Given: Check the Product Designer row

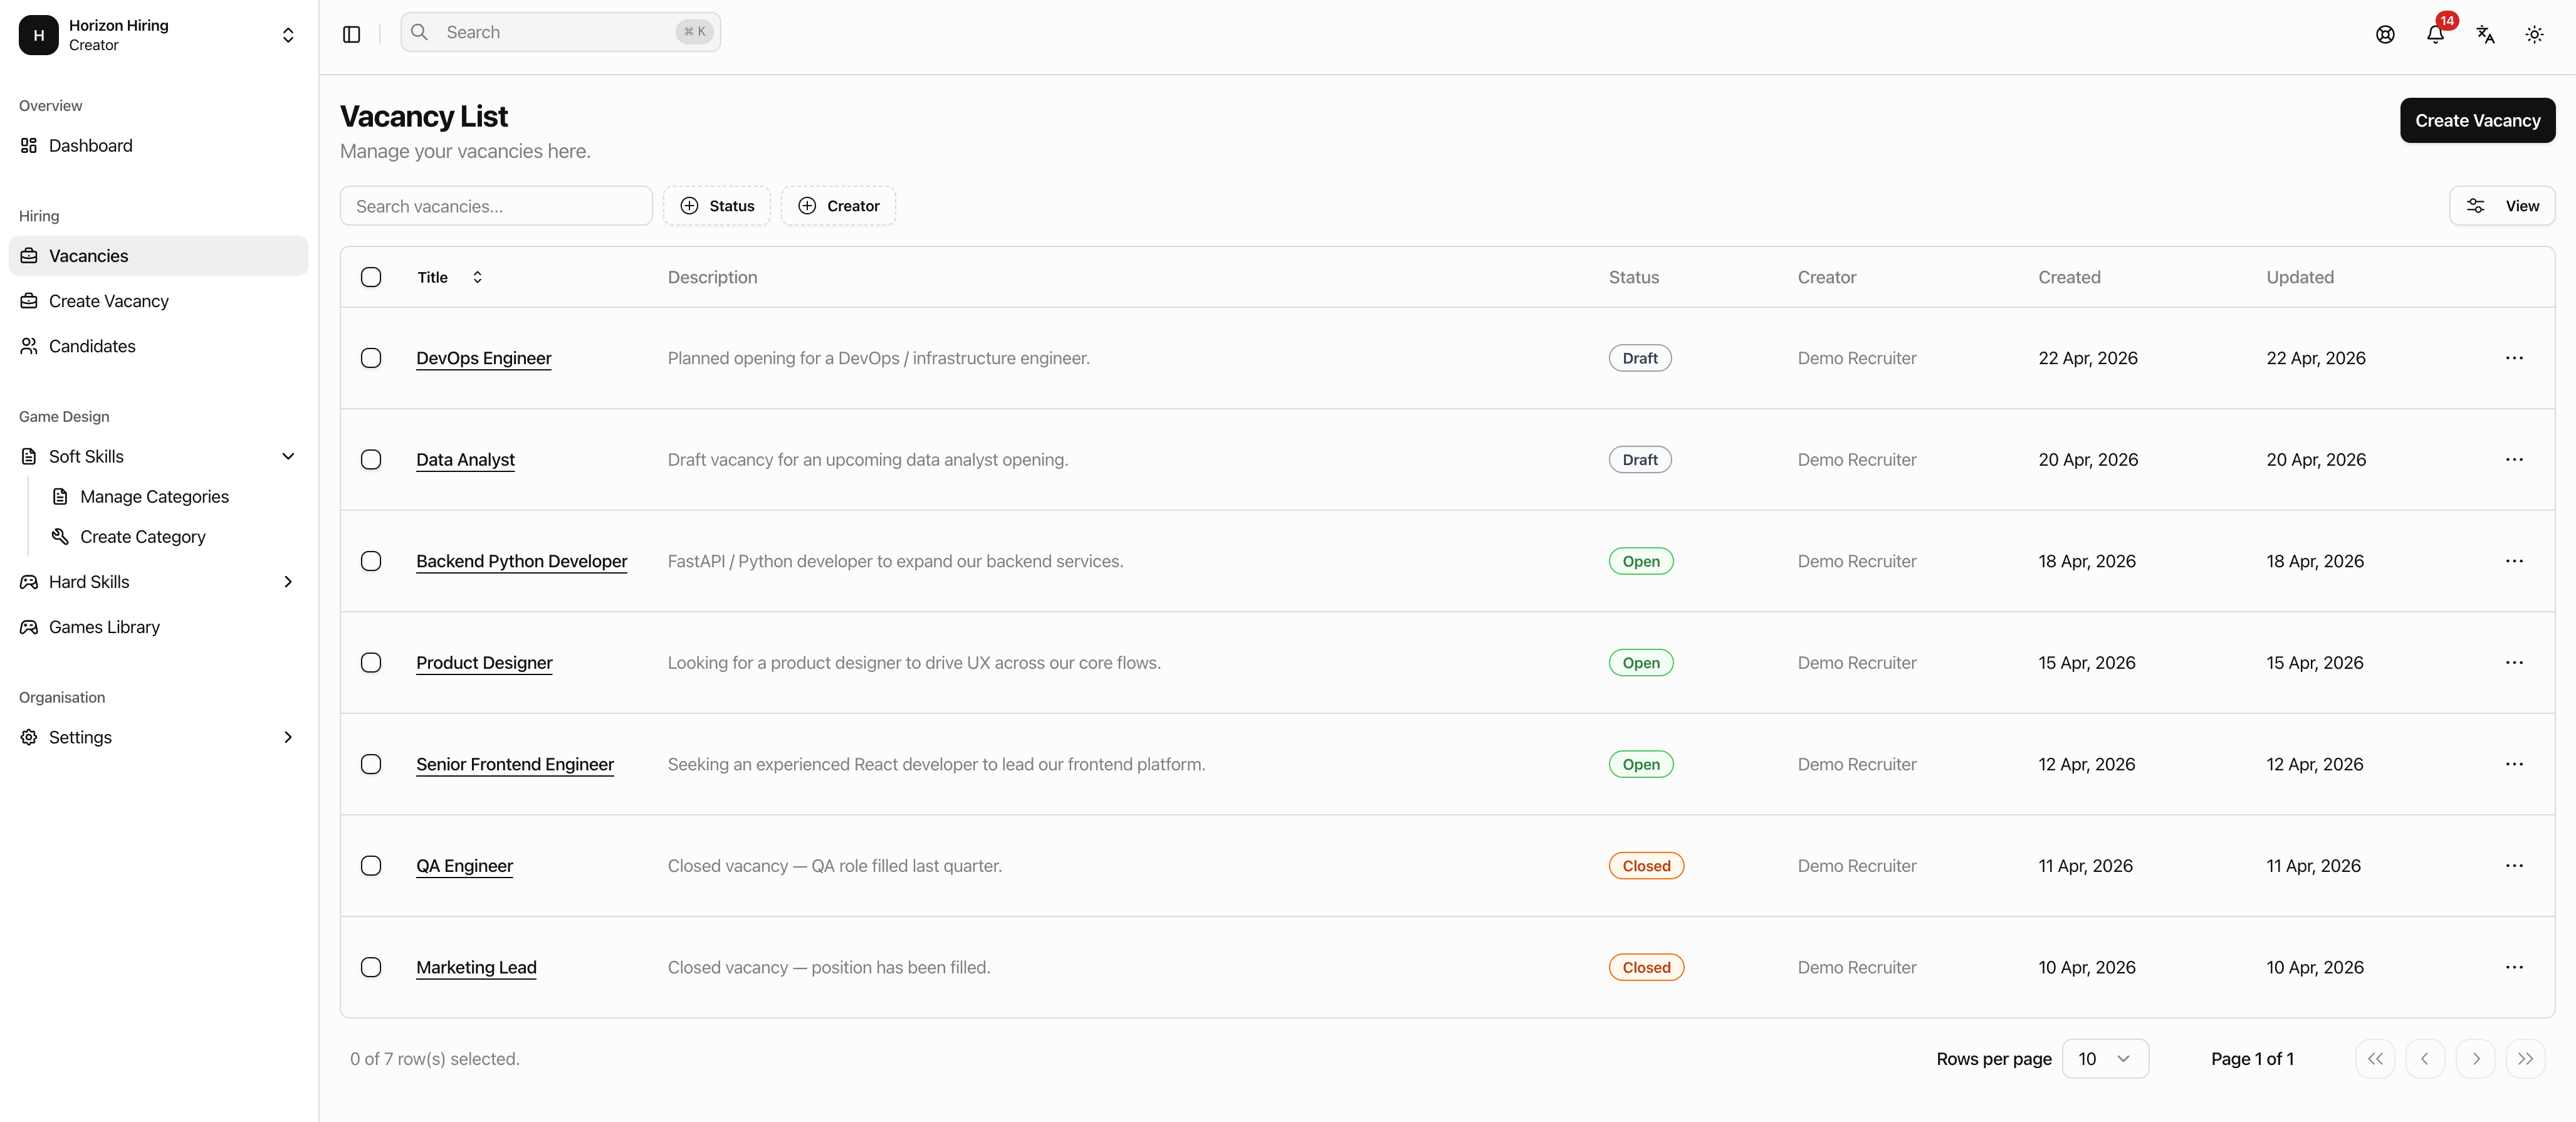Looking at the screenshot, I should 371,663.
